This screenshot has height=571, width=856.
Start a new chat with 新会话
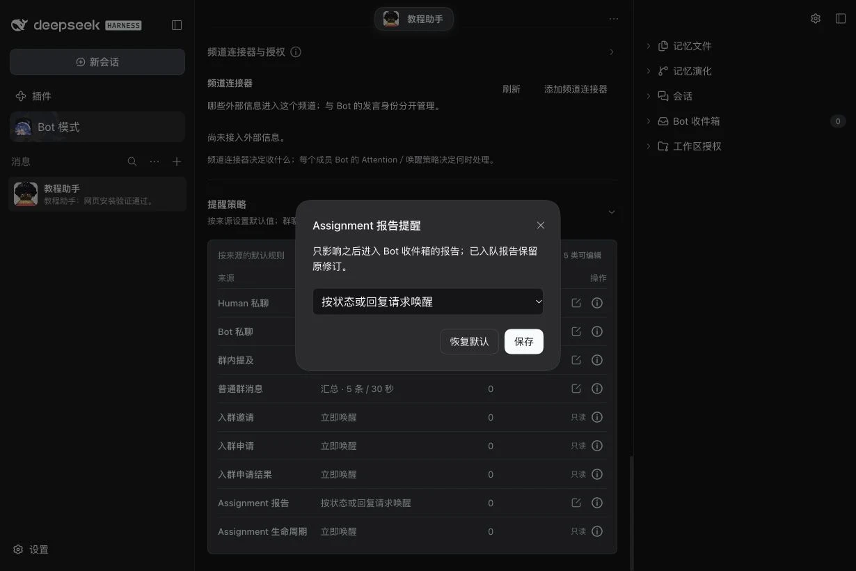pyautogui.click(x=97, y=62)
